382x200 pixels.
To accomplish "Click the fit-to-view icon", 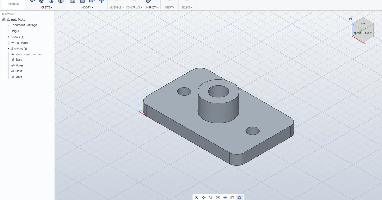I will (218, 197).
